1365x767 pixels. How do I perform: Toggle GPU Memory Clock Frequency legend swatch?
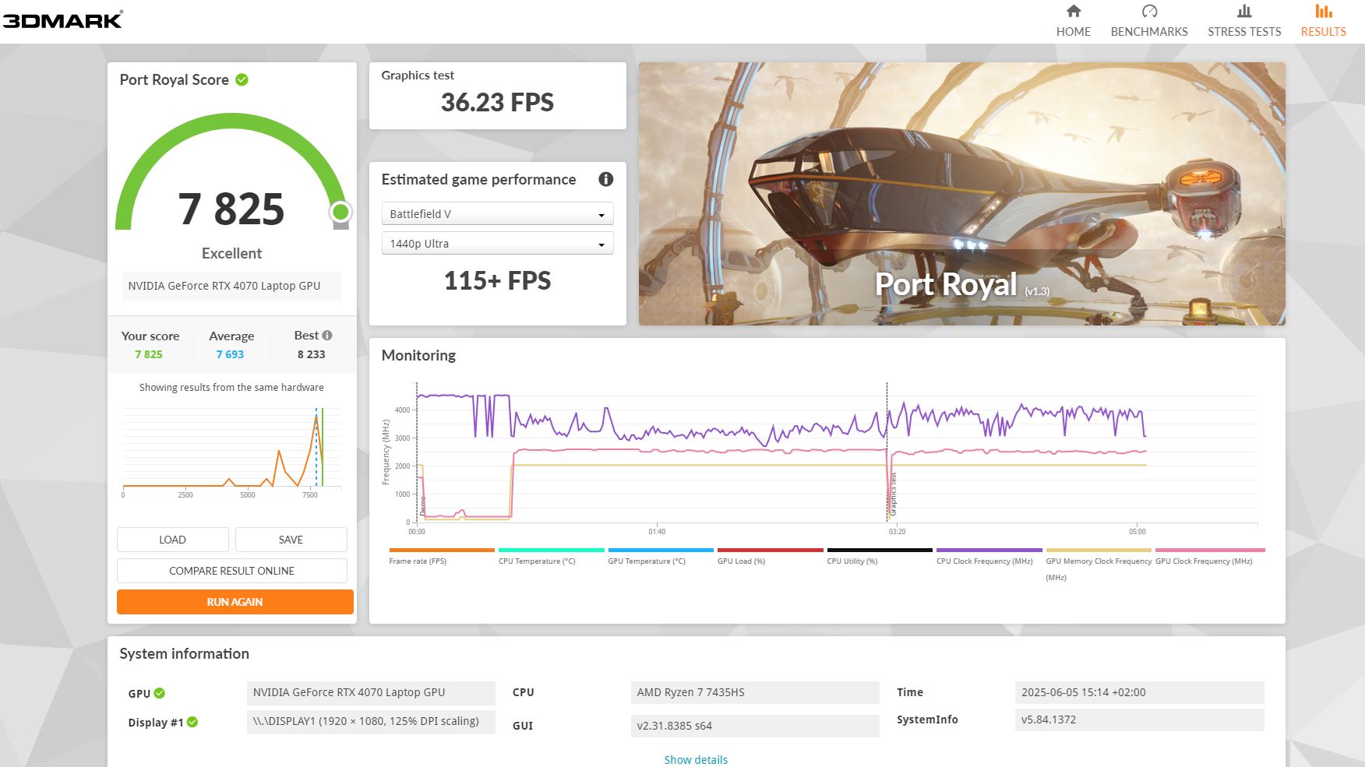coord(1099,550)
